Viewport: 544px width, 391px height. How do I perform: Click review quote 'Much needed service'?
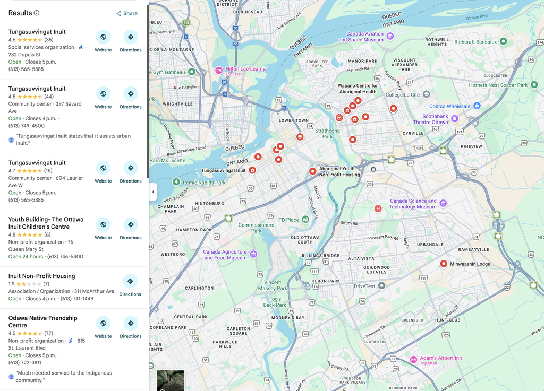coord(64,377)
